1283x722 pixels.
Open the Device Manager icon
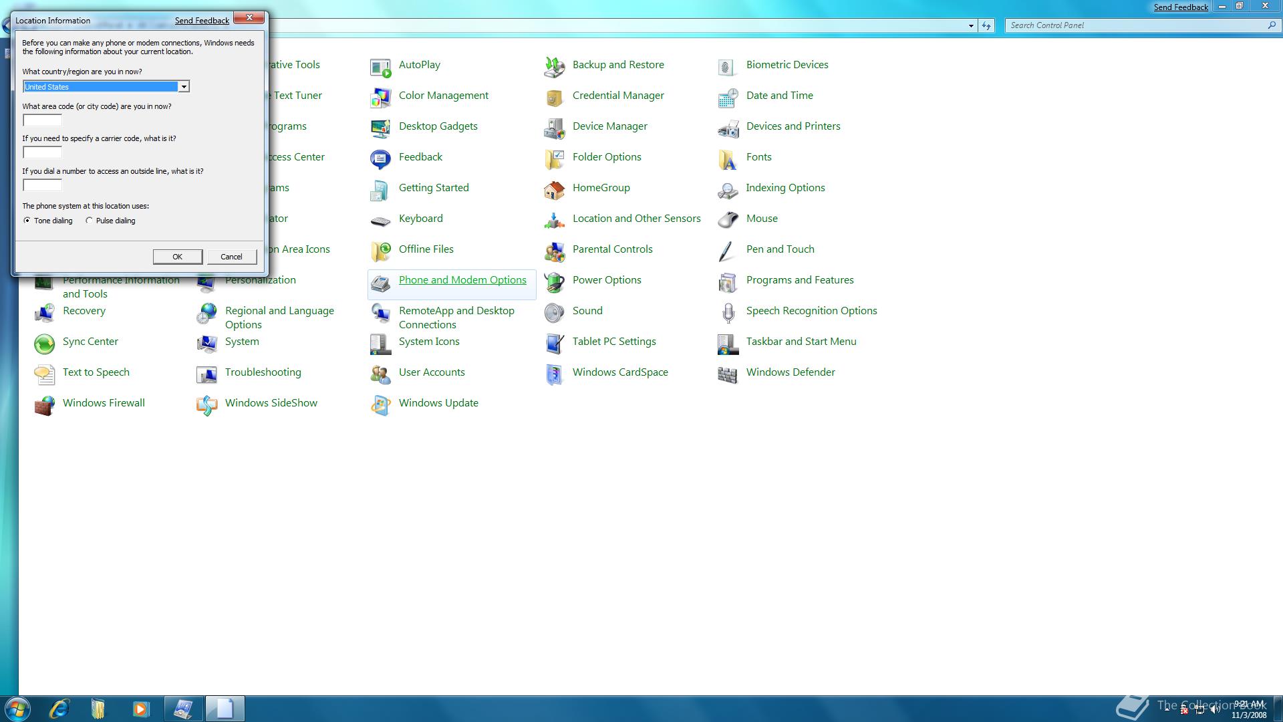(554, 128)
